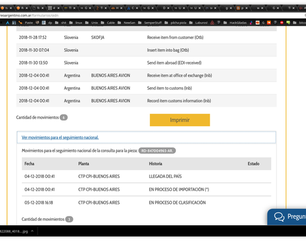
Task: Click date '05-12-2018 16:18'
Action: (38, 203)
